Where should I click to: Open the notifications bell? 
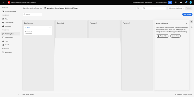(x=186, y=2)
